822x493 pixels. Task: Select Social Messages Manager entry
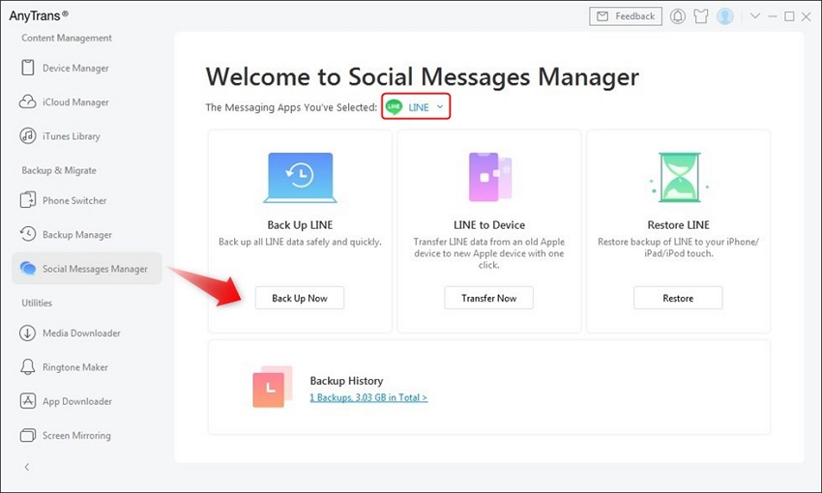coord(87,268)
